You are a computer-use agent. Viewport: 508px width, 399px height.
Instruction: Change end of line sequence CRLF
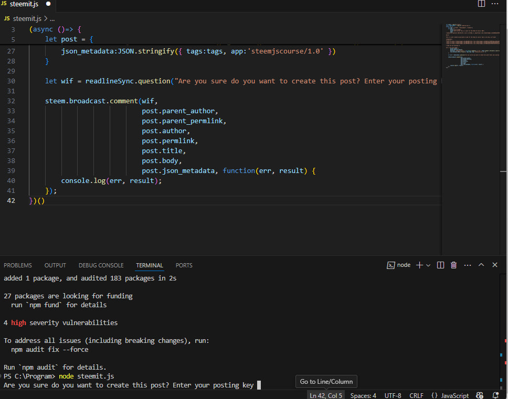pos(416,395)
